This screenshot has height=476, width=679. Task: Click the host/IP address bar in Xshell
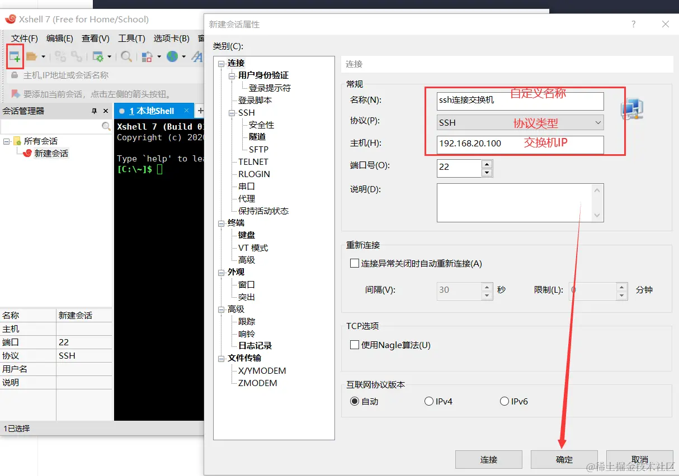click(x=106, y=75)
